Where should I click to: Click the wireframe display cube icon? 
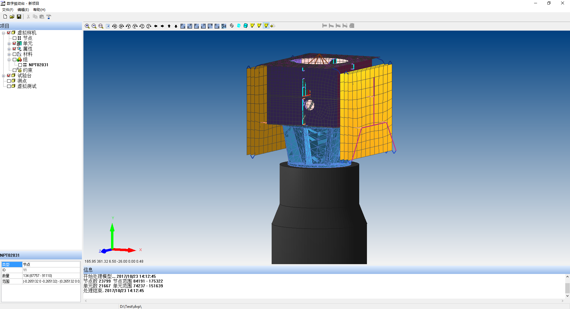232,26
